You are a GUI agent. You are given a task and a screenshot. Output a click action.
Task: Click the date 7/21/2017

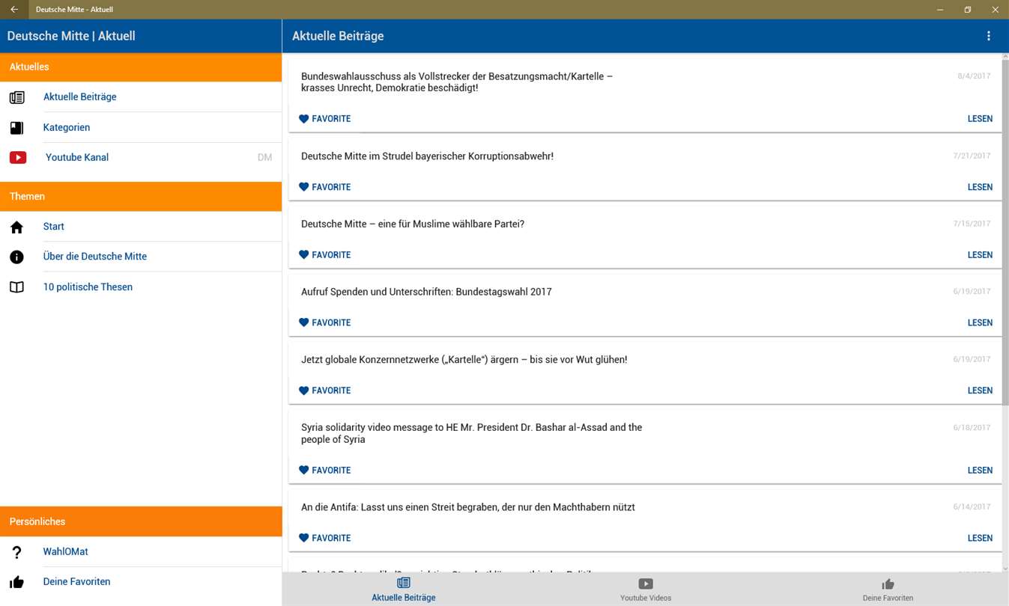[972, 156]
